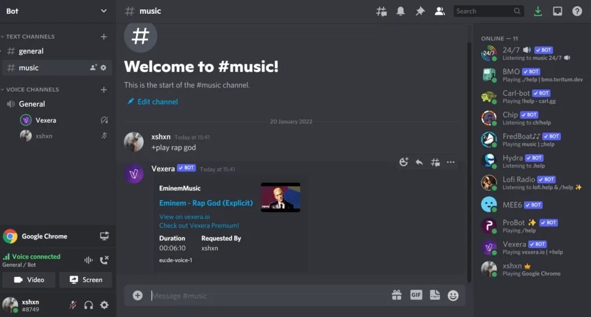
Task: Click the chat scrollbar
Action: point(469,162)
